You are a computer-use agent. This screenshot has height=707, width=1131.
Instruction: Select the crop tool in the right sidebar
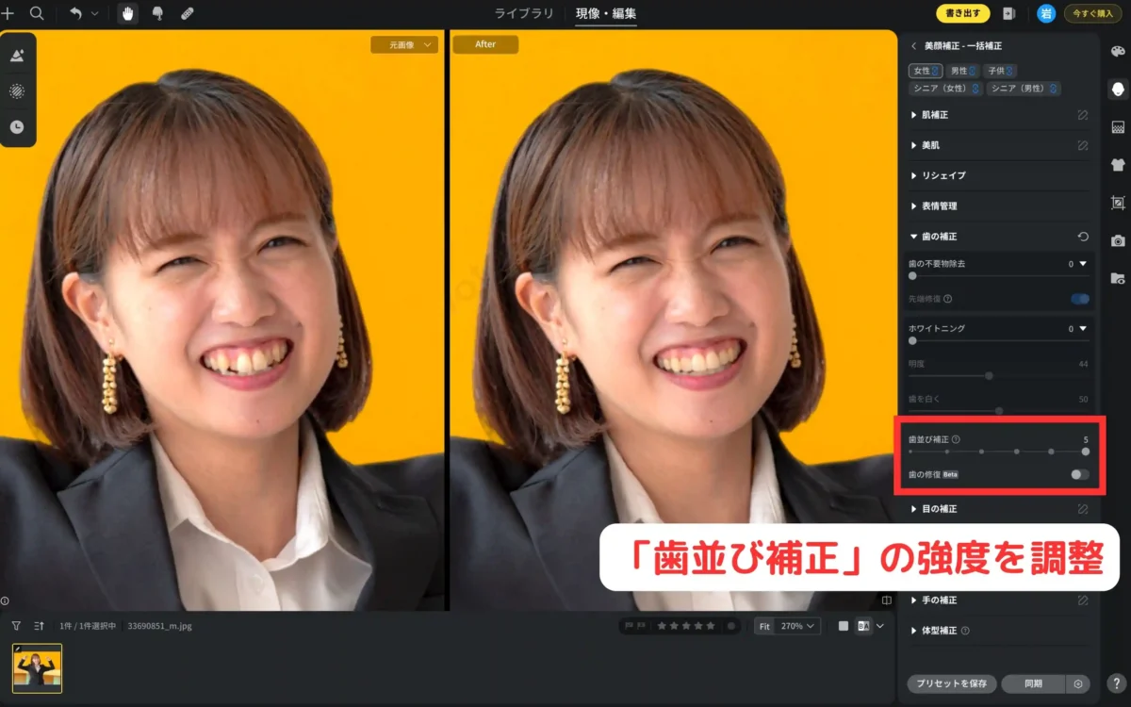click(x=1118, y=202)
